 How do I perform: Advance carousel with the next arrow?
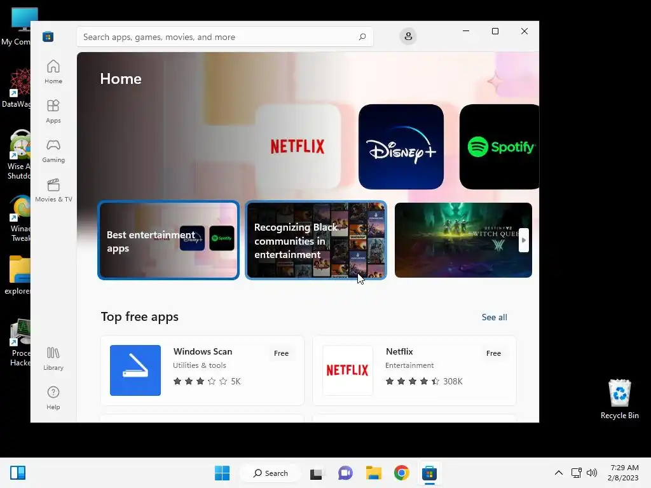(524, 240)
